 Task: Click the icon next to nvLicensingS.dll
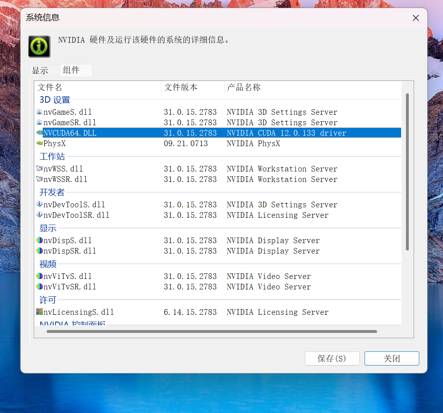click(x=39, y=312)
